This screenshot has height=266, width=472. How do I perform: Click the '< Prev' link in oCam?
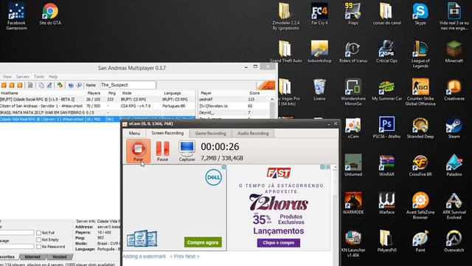177,256
